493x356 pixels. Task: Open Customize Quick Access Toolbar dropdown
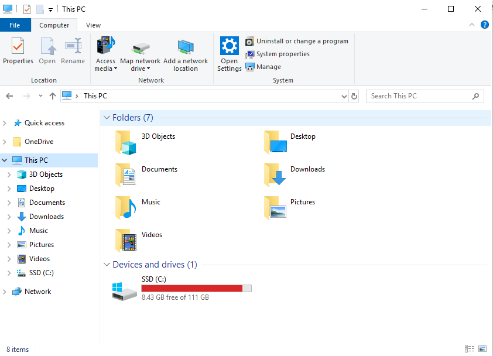[50, 10]
